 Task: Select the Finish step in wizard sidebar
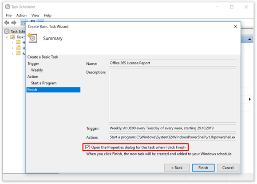click(x=53, y=90)
